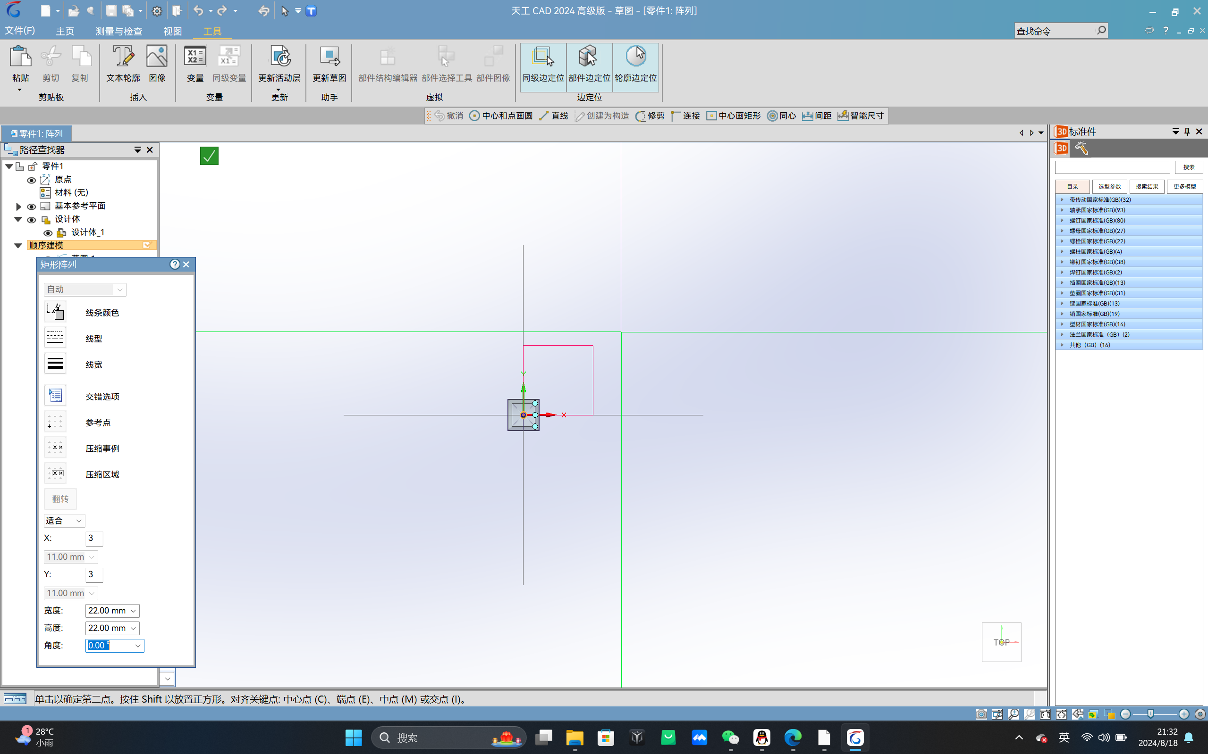1208x754 pixels.
Task: Click the settings gear in quick access toolbar
Action: pos(157,11)
